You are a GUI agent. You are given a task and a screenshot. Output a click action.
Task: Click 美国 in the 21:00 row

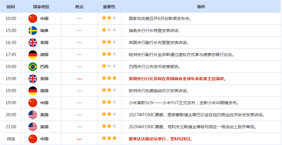click(44, 127)
